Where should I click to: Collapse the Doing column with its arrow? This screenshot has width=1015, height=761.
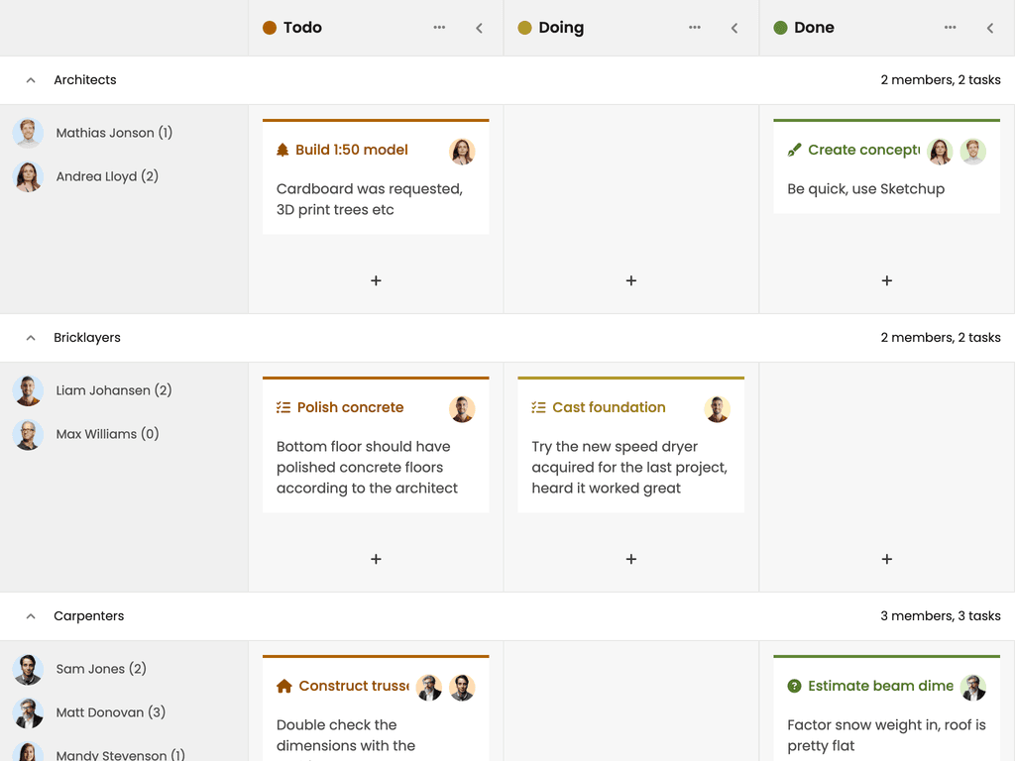734,28
